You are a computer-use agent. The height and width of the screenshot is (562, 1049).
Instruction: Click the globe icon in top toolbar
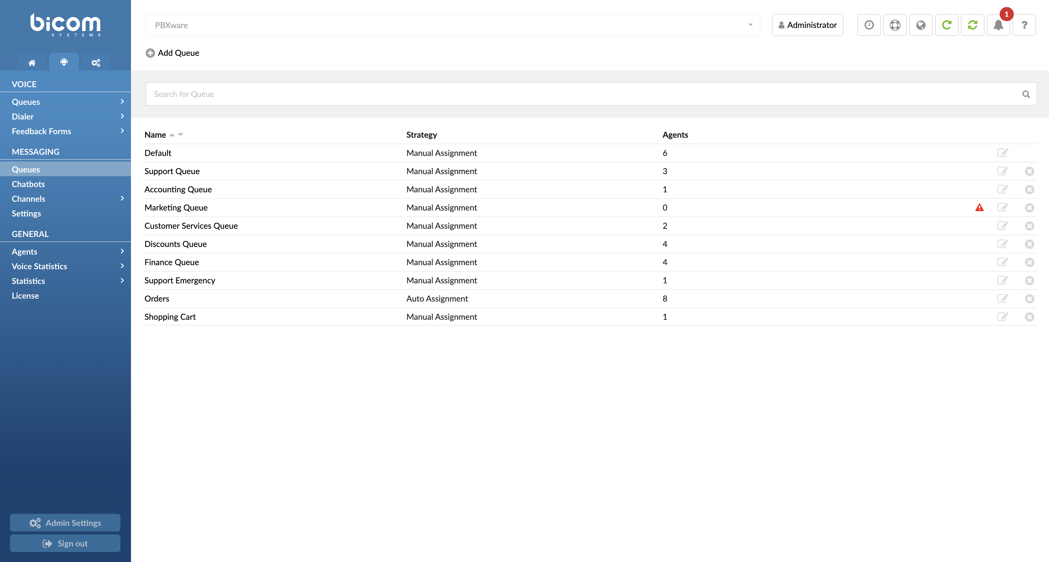921,25
